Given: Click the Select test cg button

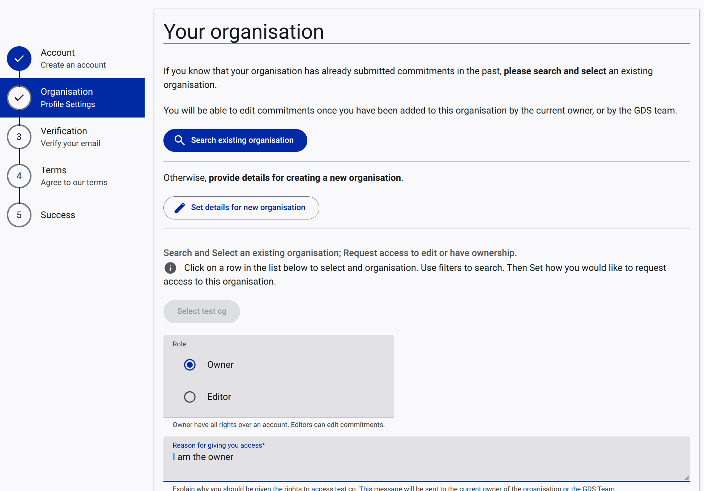Looking at the screenshot, I should click(x=201, y=312).
